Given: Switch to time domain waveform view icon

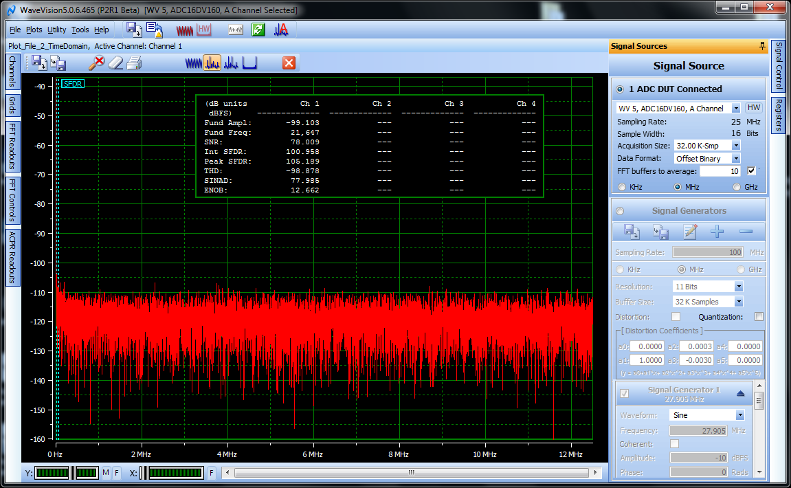Looking at the screenshot, I should click(x=194, y=63).
